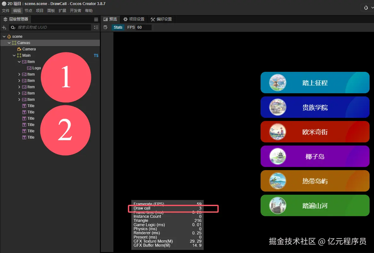374x253 pixels.
Task: Click the 热带岛屿 button
Action: pyautogui.click(x=315, y=181)
